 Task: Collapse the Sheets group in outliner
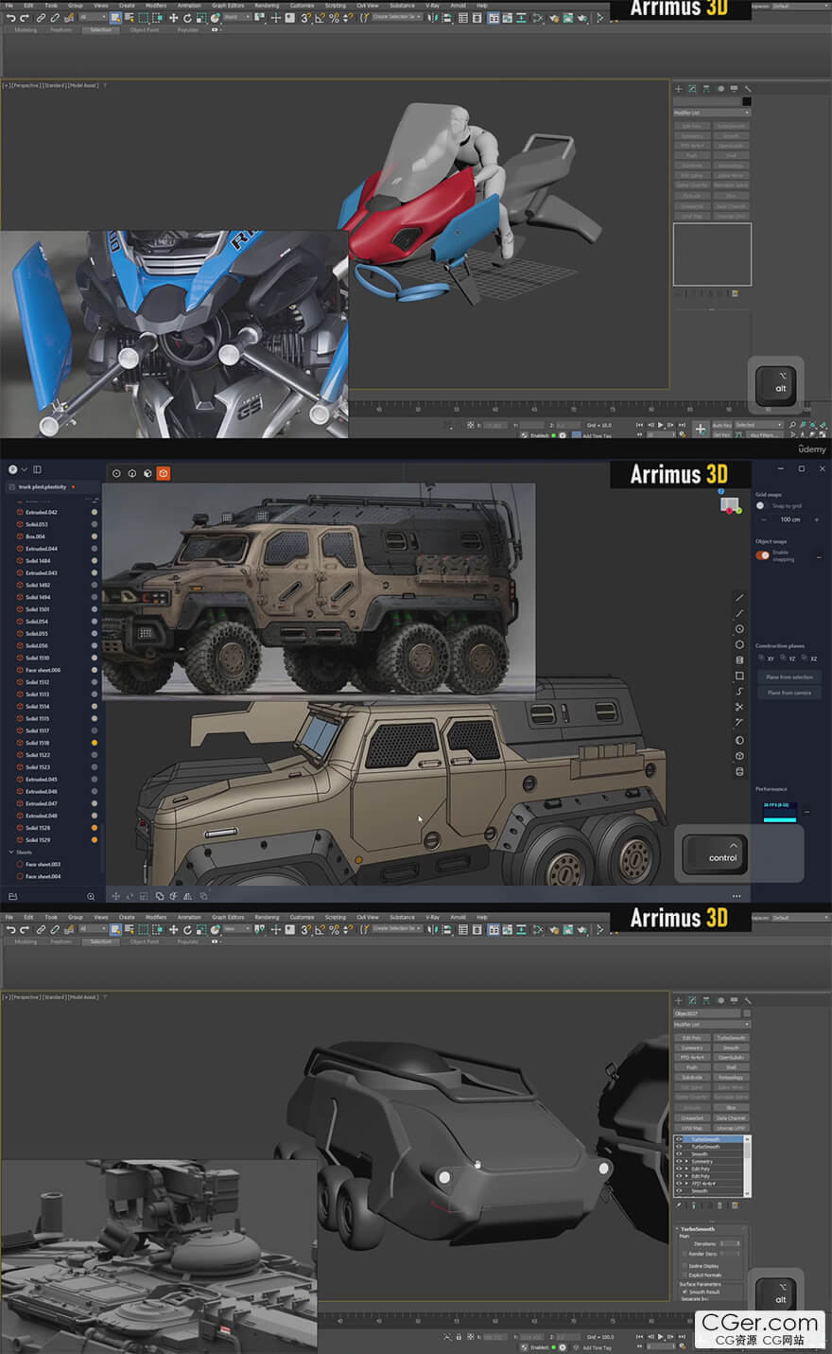click(x=12, y=852)
